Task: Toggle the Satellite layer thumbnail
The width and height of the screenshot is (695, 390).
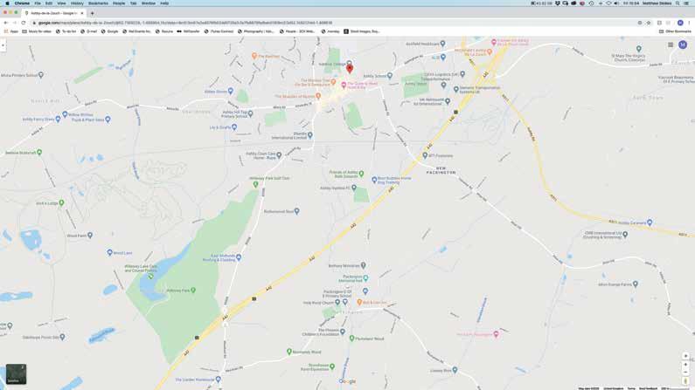Action: tap(16, 373)
